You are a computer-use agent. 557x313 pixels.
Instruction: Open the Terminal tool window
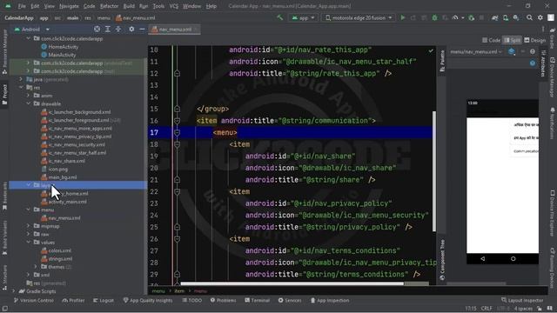pyautogui.click(x=258, y=300)
